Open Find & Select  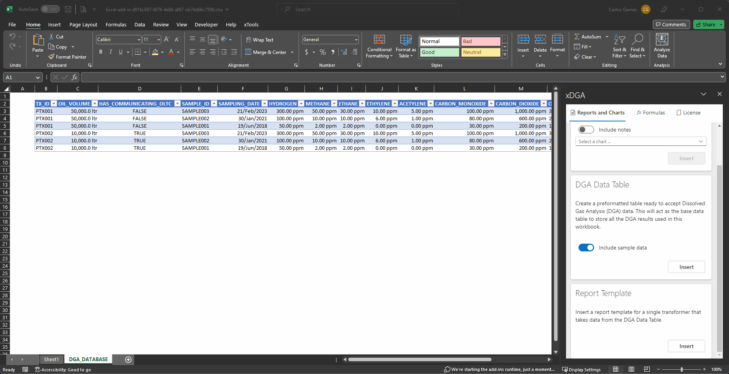(637, 46)
